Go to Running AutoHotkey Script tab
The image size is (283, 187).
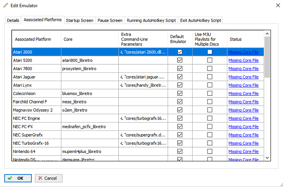pyautogui.click(x=151, y=20)
